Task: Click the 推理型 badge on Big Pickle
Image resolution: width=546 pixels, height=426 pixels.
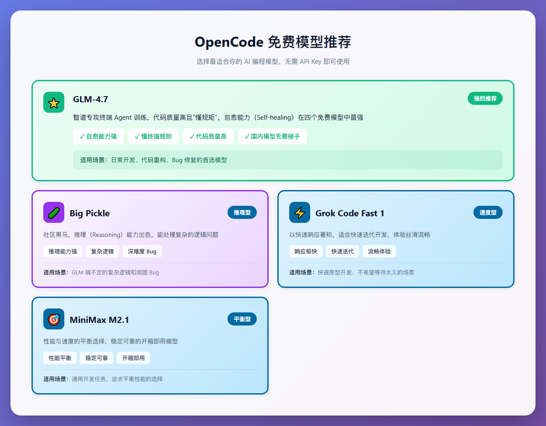Action: [x=242, y=212]
